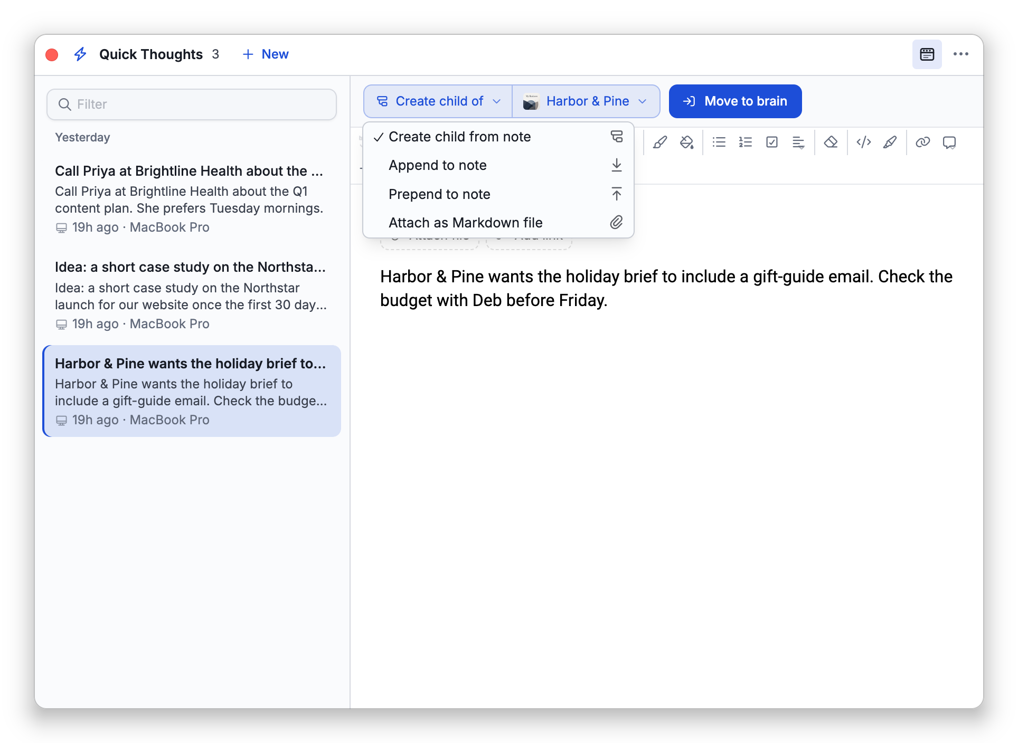The height and width of the screenshot is (743, 1018).
Task: Select Create child from note option
Action: click(498, 137)
